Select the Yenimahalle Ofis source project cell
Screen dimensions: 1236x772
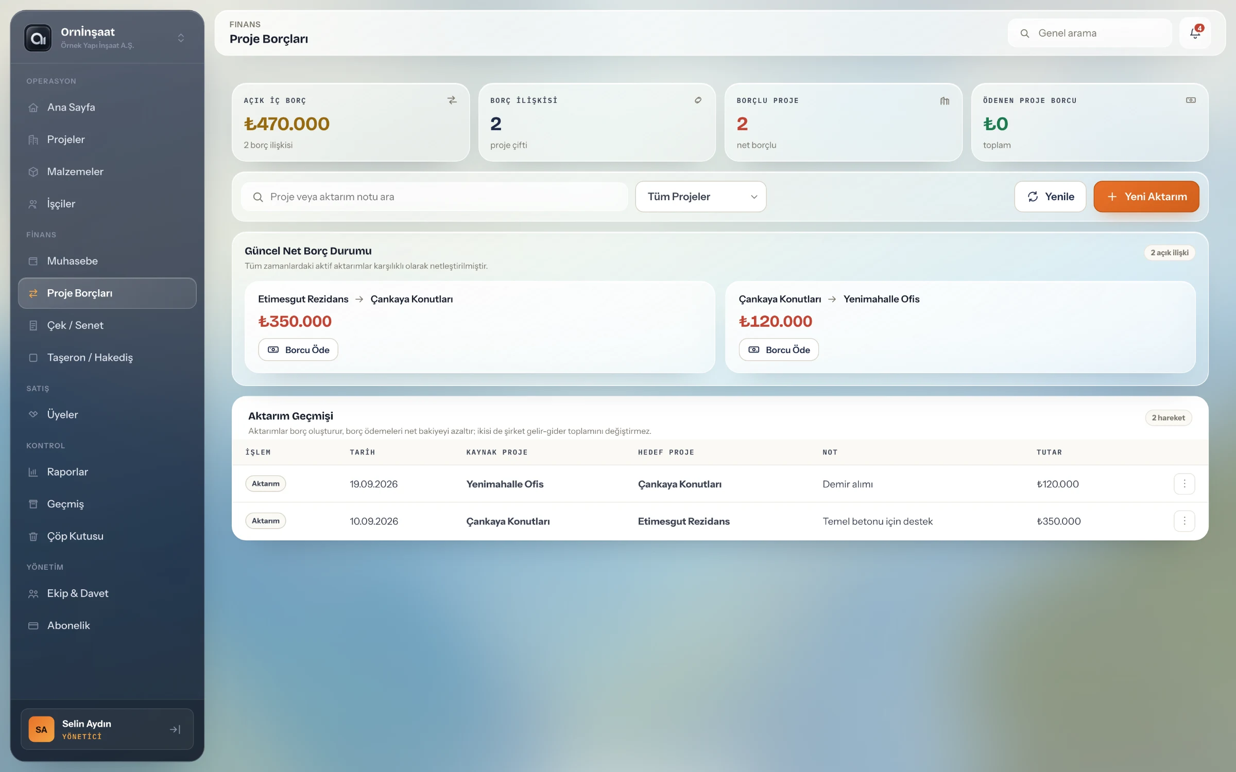[505, 484]
